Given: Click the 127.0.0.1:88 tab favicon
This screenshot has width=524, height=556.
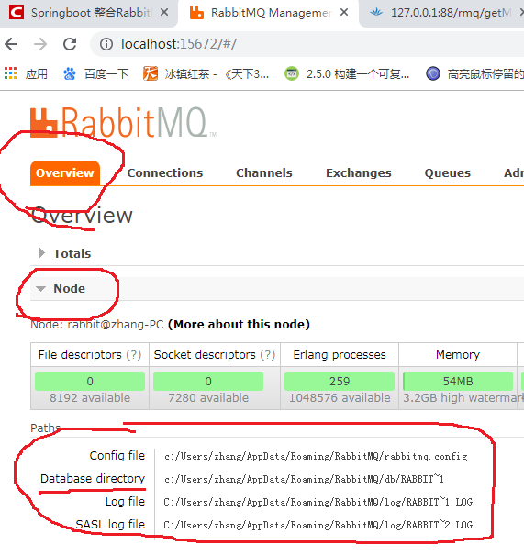Looking at the screenshot, I should click(376, 13).
